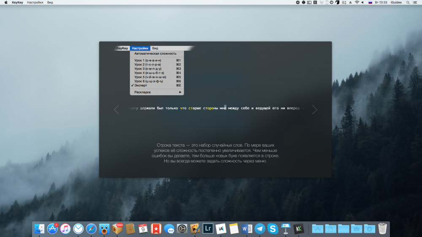This screenshot has height=237, width=422.
Task: Launch Lightroom from the Dock
Action: point(208,229)
